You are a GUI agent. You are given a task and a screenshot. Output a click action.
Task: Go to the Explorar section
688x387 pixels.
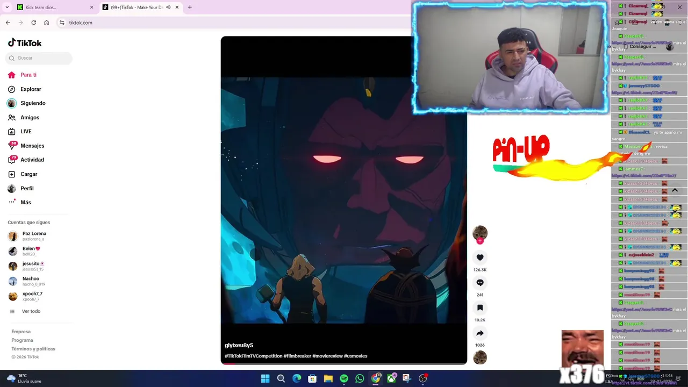coord(25,89)
